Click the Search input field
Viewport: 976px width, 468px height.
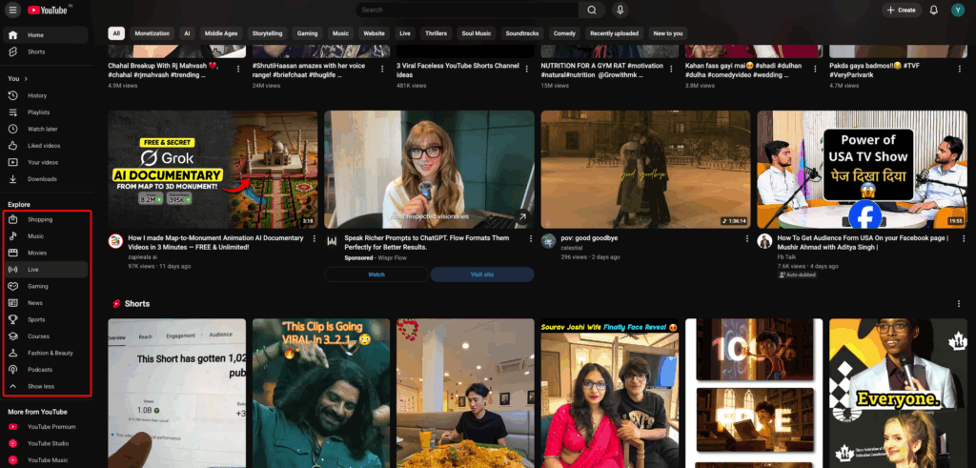pyautogui.click(x=467, y=10)
